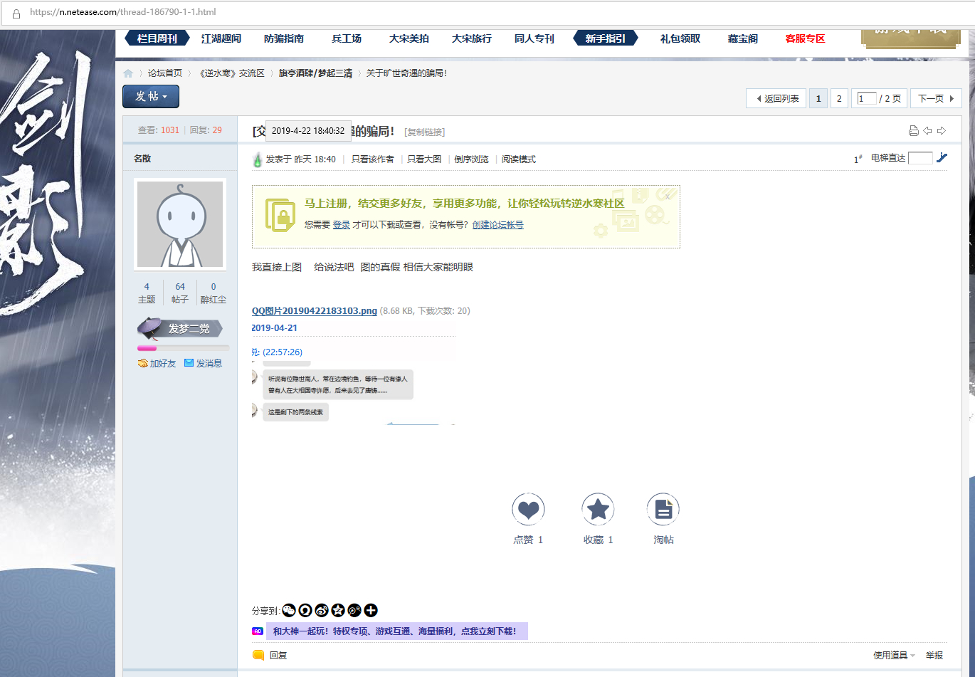
Task: Print this thread using the printer icon
Action: (x=914, y=131)
